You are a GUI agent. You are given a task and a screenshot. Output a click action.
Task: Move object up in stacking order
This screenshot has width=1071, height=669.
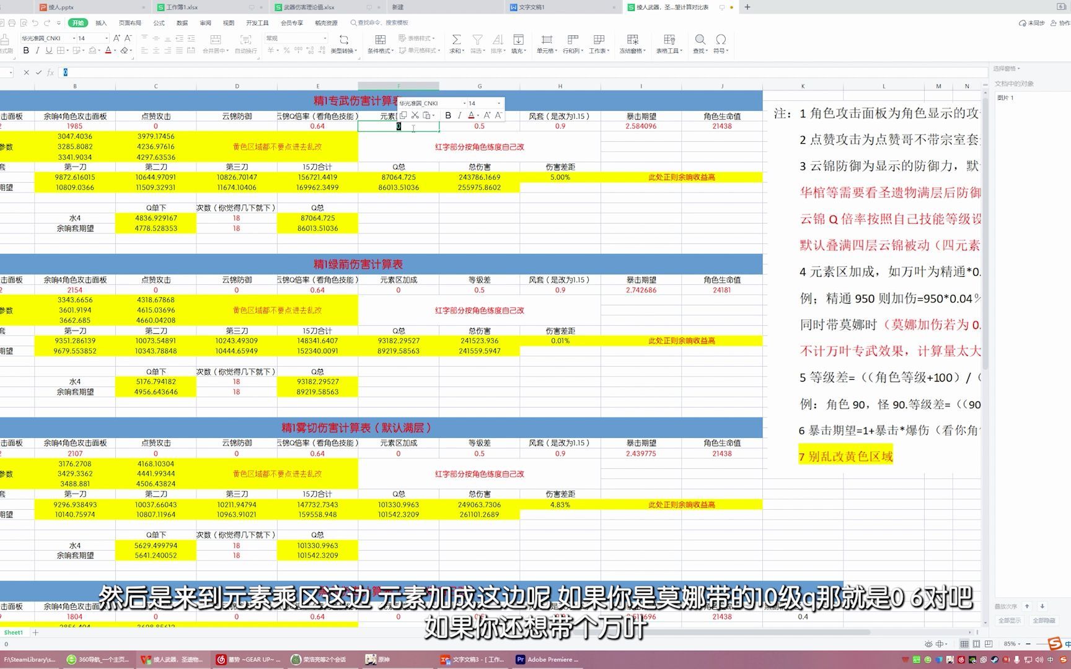point(1027,606)
